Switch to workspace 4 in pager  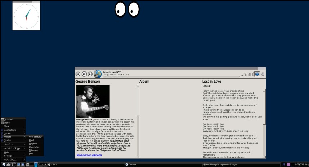coord(45,164)
